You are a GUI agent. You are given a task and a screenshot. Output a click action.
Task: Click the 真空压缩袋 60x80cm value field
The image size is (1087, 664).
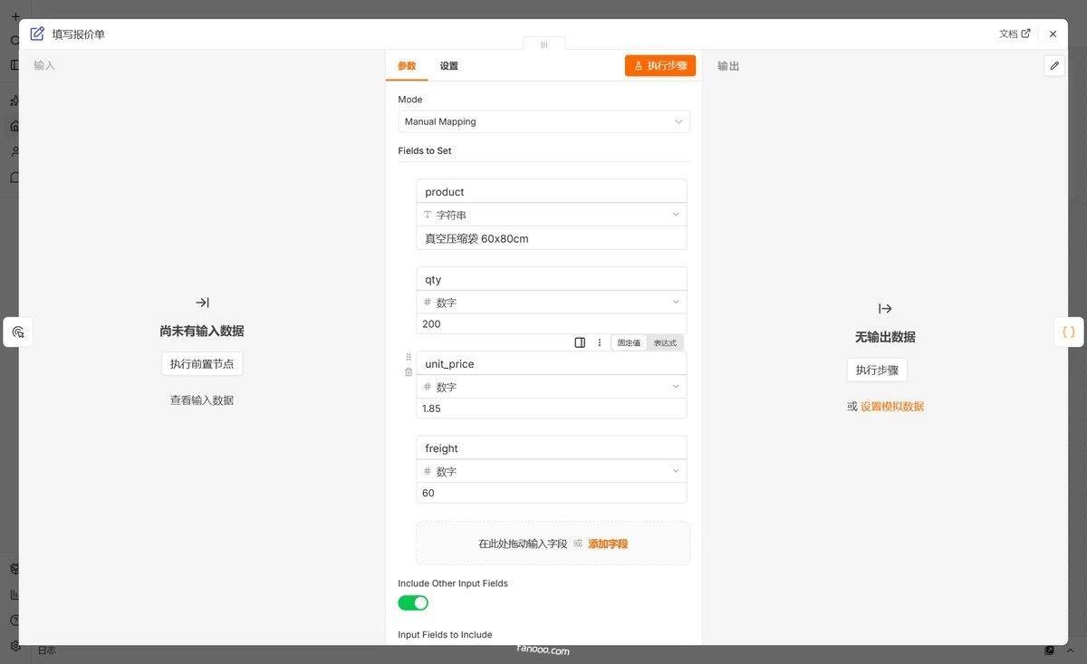point(552,238)
